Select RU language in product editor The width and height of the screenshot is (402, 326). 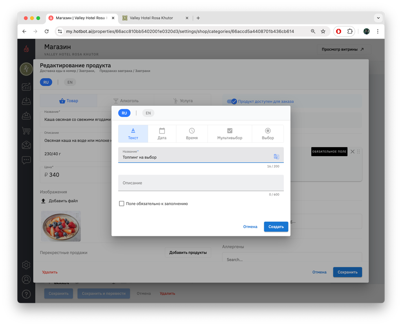tap(46, 82)
